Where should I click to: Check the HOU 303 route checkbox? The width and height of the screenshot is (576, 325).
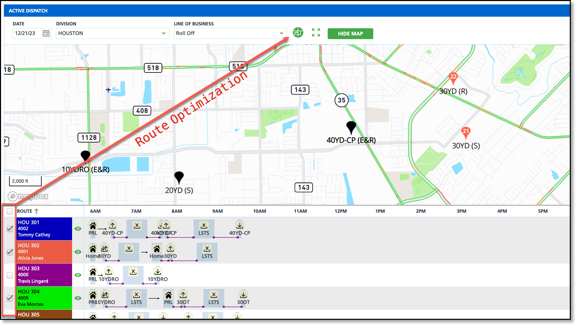pyautogui.click(x=10, y=275)
